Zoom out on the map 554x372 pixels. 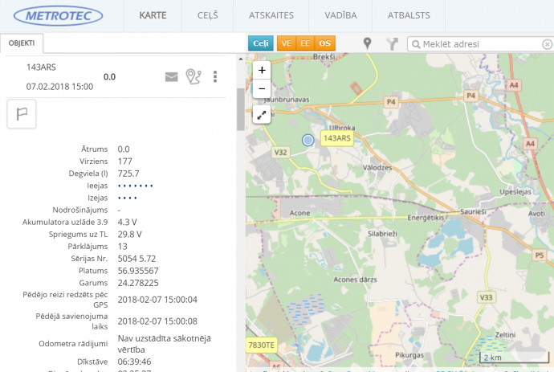pyautogui.click(x=262, y=88)
